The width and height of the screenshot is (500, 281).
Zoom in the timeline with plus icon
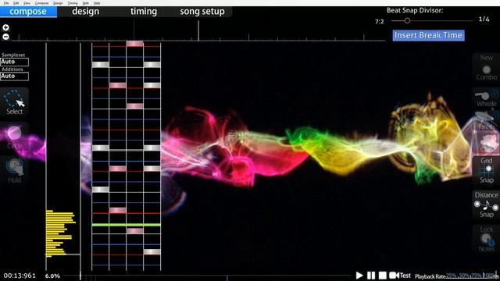(x=5, y=28)
